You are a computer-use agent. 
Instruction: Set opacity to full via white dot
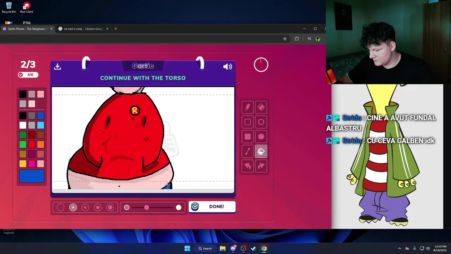pos(179,207)
